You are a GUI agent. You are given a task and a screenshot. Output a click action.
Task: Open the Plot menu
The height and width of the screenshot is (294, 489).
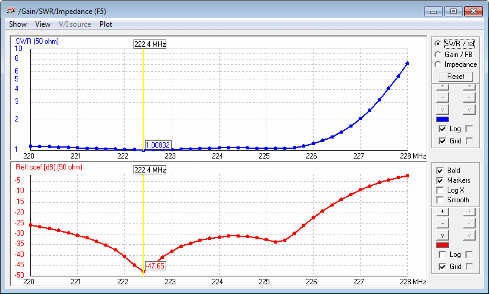106,24
